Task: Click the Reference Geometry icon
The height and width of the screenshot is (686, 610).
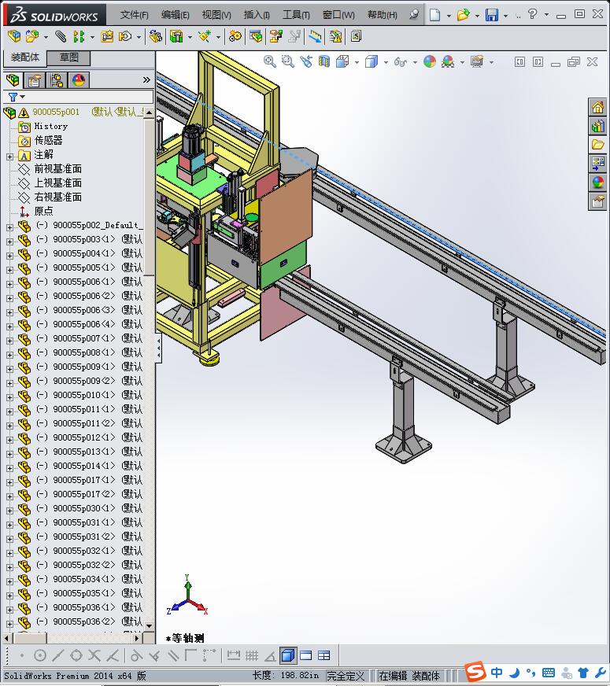Action: [x=205, y=36]
